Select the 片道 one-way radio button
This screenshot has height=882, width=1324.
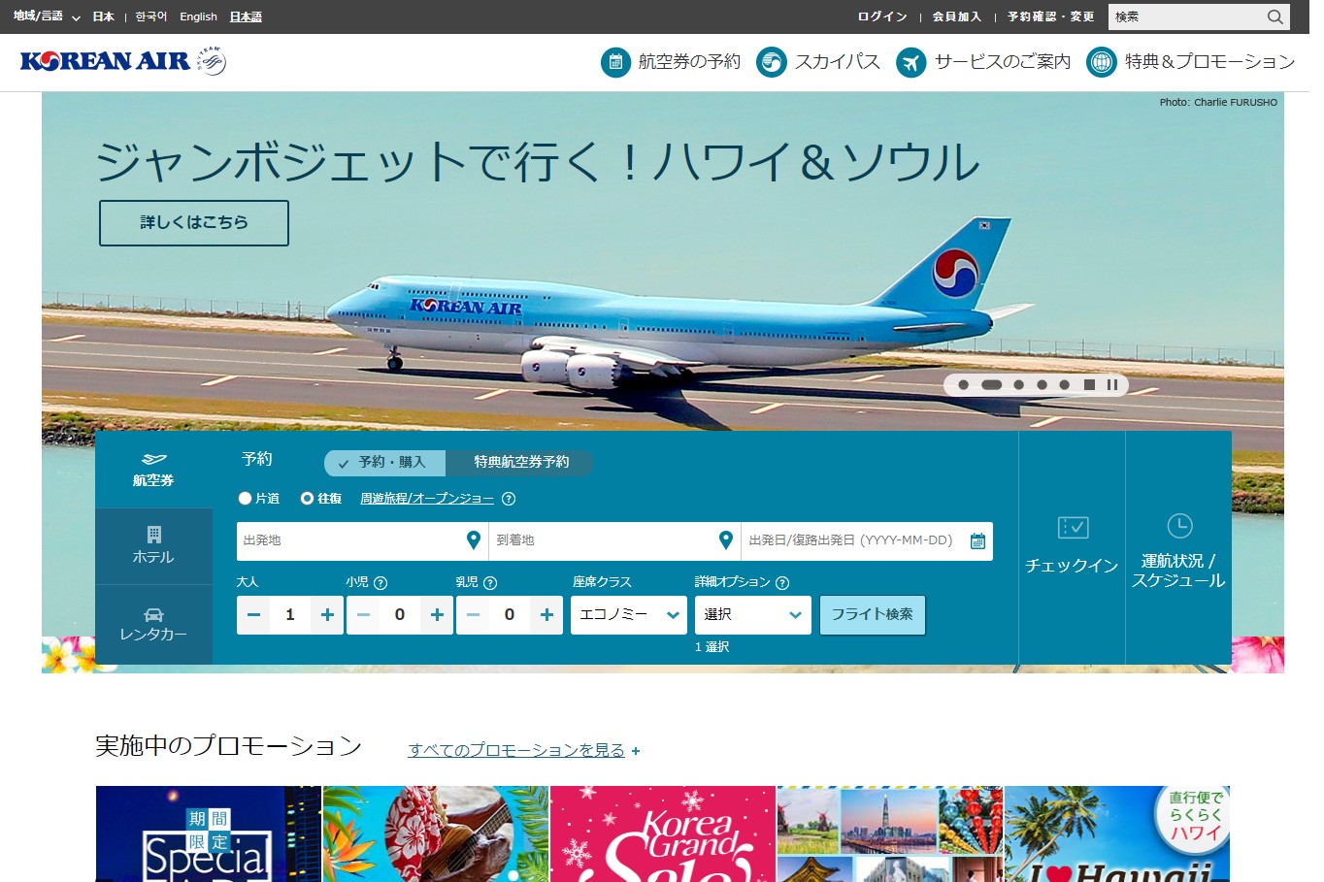tap(245, 499)
